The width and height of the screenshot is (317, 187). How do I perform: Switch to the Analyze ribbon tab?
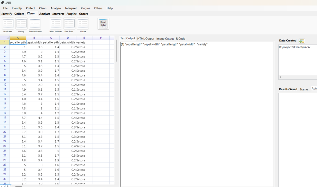pos(45,14)
